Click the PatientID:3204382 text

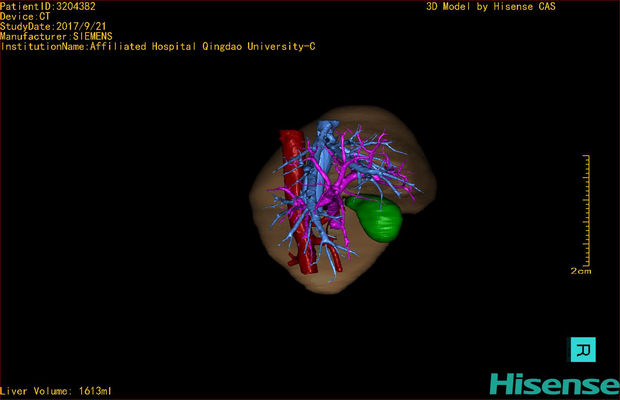pyautogui.click(x=48, y=6)
